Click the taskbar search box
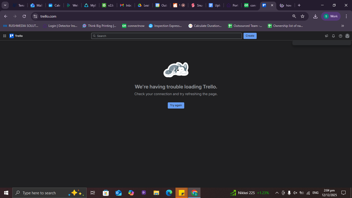Image resolution: width=352 pixels, height=198 pixels. point(49,193)
